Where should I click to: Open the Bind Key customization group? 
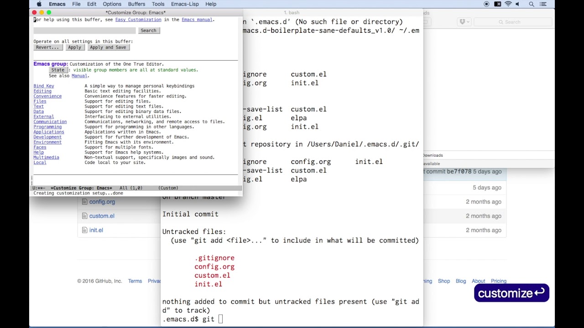point(44,86)
